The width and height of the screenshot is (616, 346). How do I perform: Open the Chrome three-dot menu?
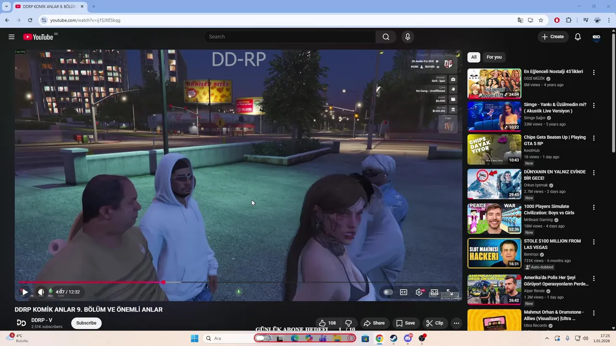click(609, 20)
